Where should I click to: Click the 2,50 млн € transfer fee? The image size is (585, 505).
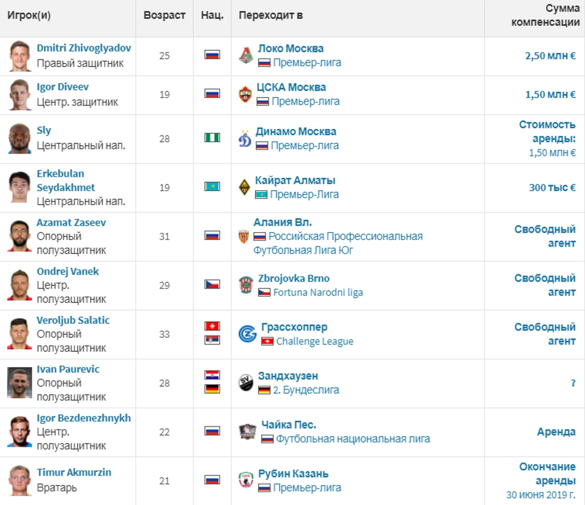tap(550, 56)
